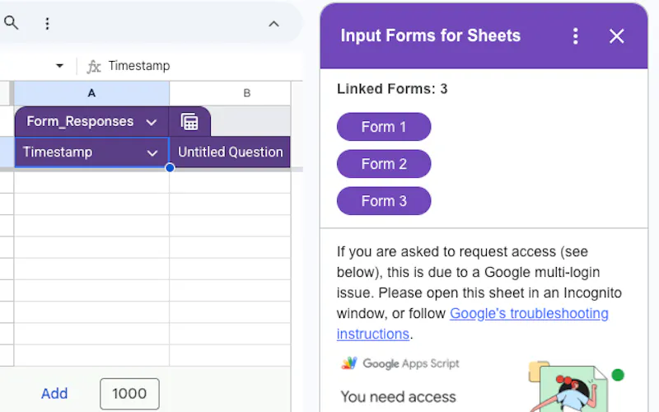Open Form 1 button
This screenshot has width=659, height=412.
click(384, 127)
